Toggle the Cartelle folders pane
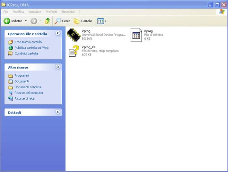 click(83, 21)
